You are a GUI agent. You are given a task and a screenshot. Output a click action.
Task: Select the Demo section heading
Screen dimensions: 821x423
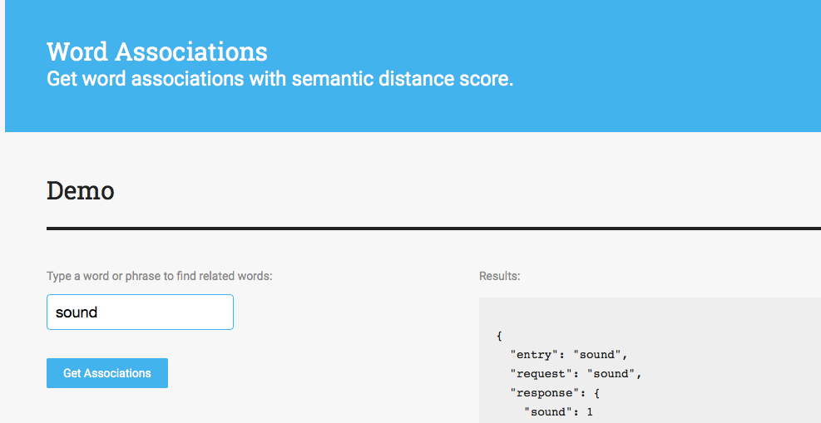81,191
